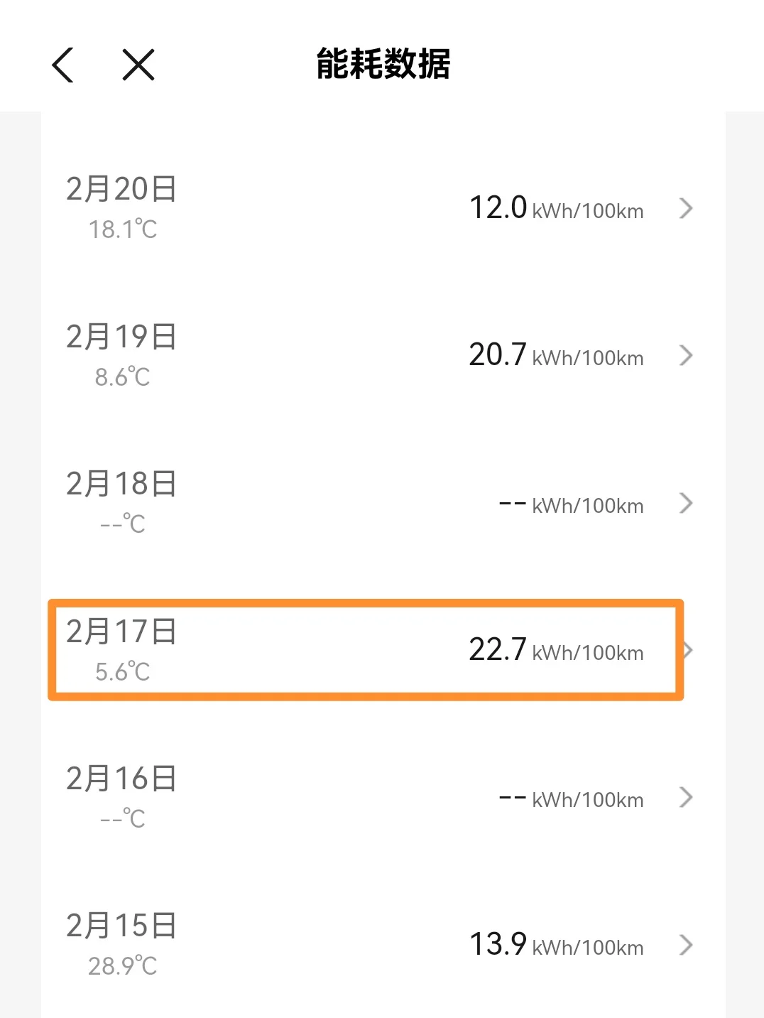Expand February 17 entry chevron

[x=687, y=650]
